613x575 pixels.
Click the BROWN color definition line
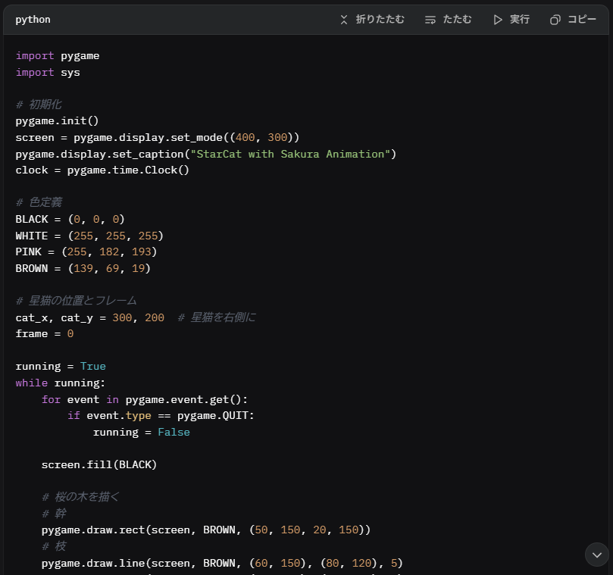82,268
